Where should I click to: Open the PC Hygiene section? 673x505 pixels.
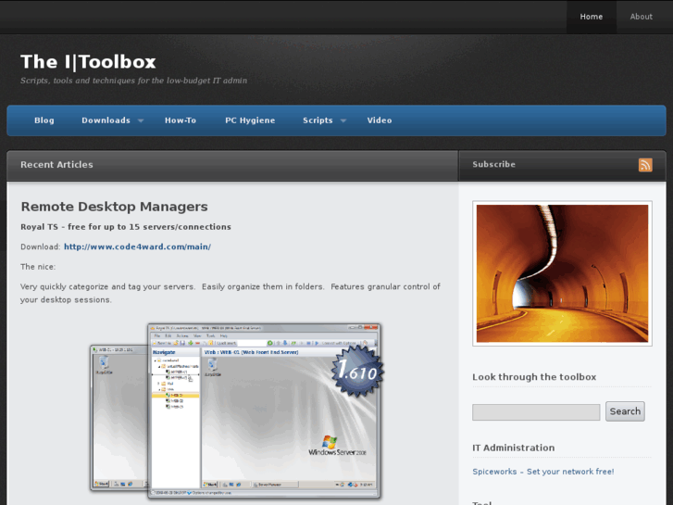coord(250,120)
